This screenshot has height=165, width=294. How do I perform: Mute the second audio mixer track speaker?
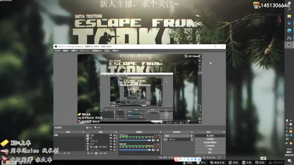pyautogui.click(x=153, y=150)
